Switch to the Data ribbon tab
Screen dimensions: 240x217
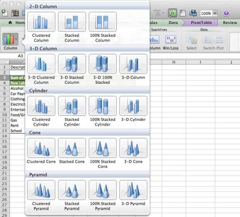pos(173,23)
